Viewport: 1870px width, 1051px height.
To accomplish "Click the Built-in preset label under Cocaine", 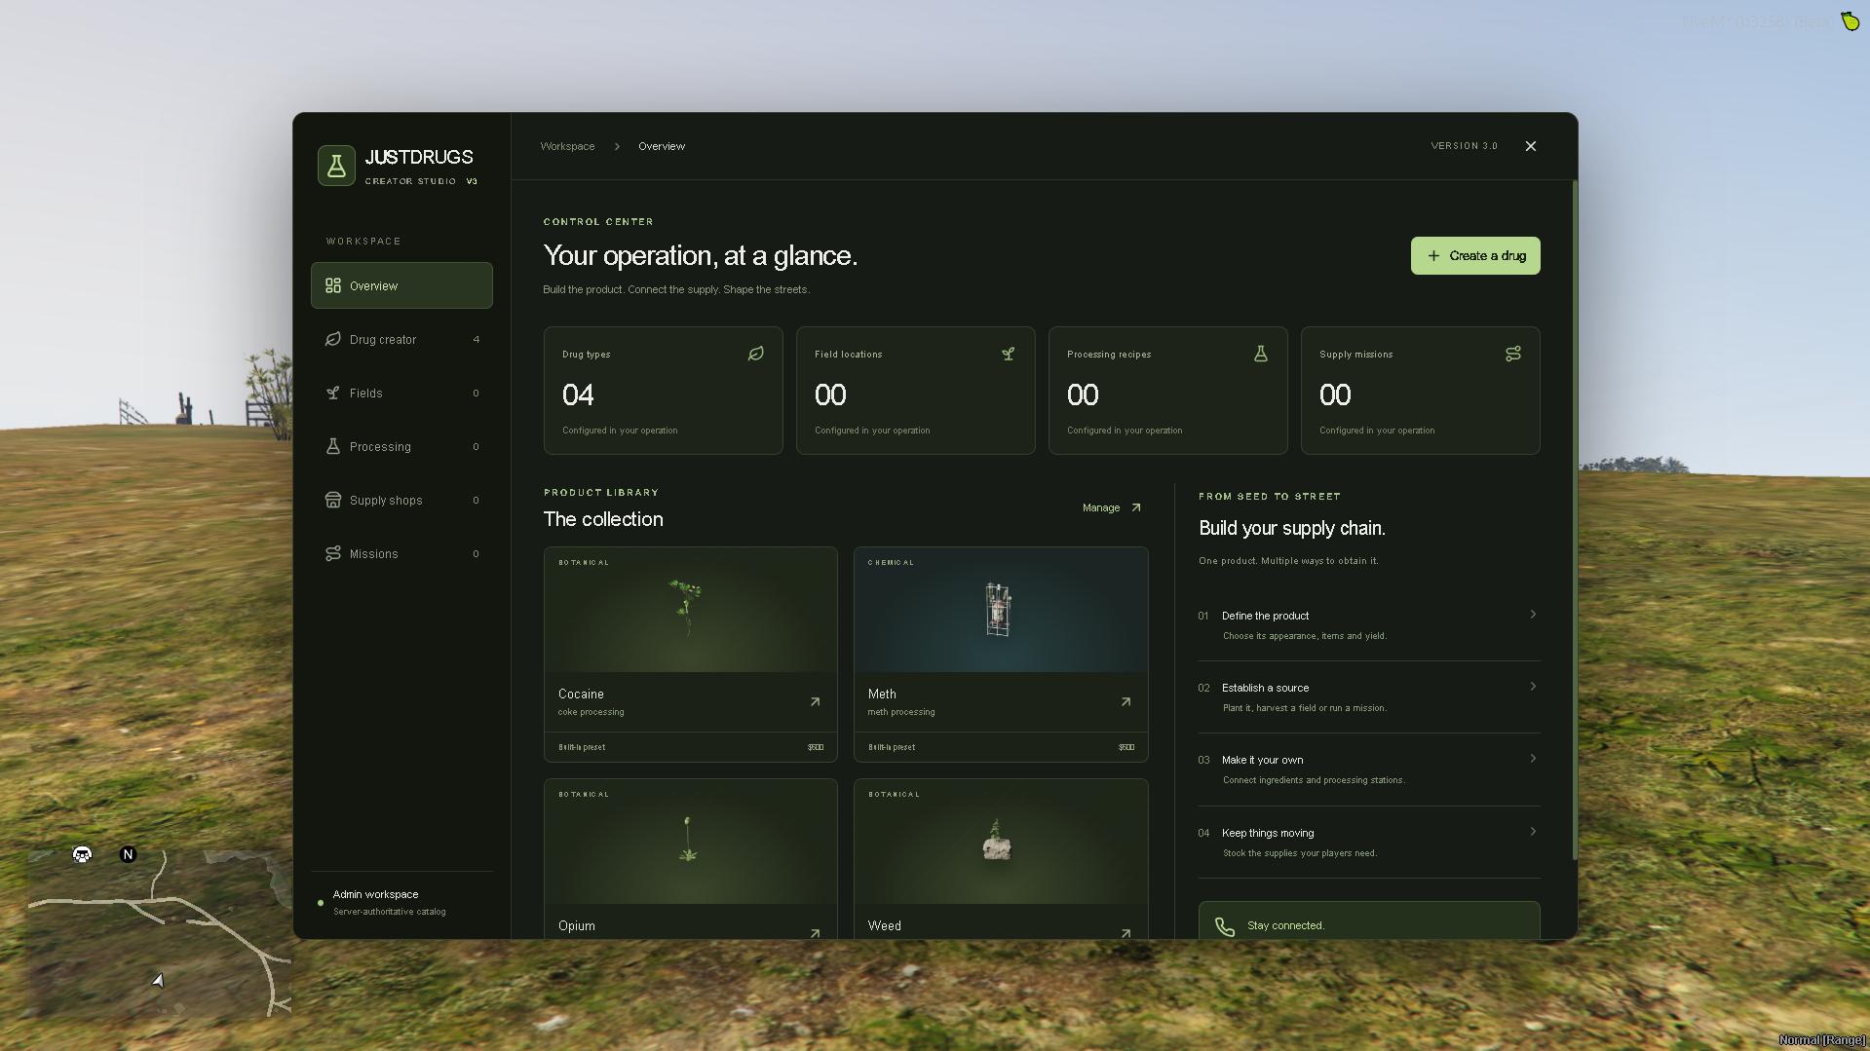I will [582, 747].
